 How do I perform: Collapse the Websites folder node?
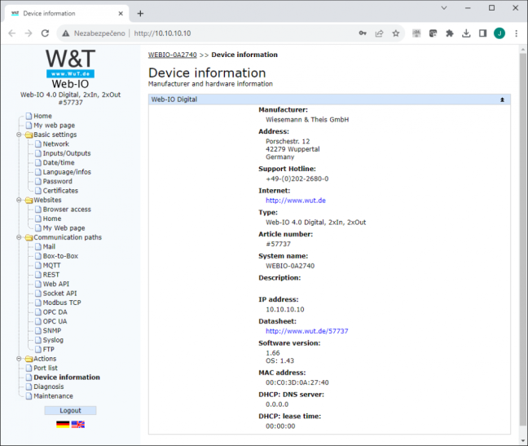19,200
